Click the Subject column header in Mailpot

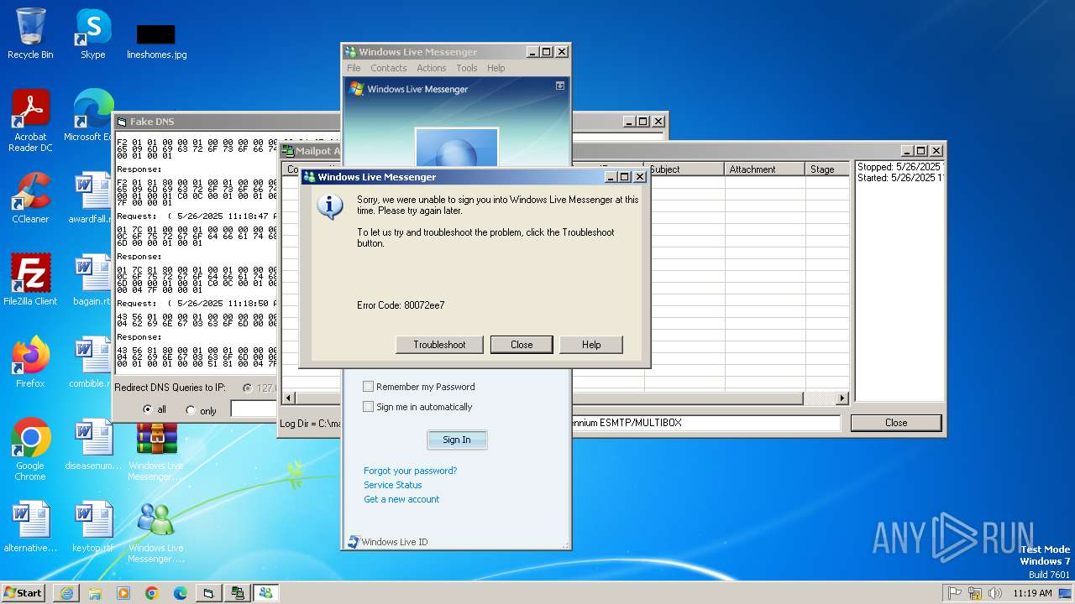point(684,169)
